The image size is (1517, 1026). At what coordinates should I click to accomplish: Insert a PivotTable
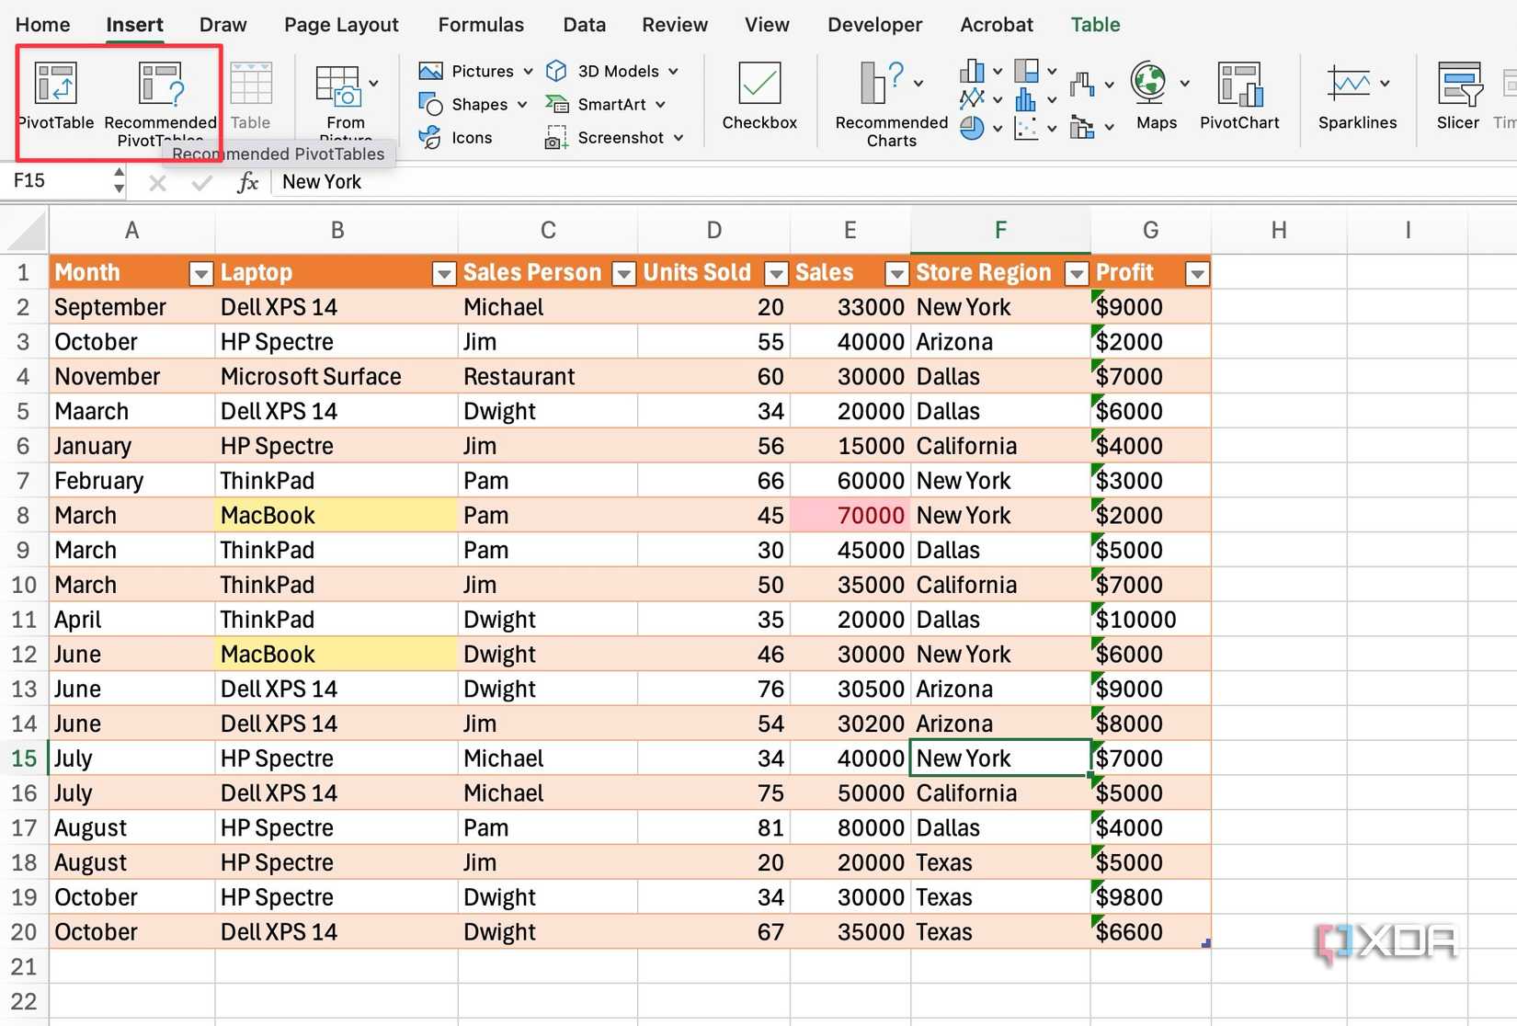click(55, 97)
